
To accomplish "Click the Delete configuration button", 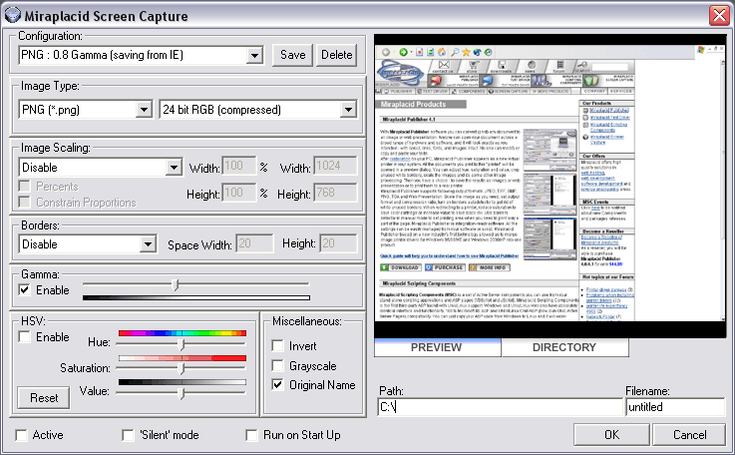I will point(336,55).
